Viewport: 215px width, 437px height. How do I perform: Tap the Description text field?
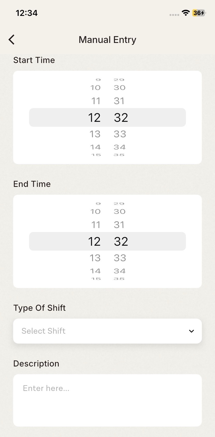pyautogui.click(x=107, y=400)
